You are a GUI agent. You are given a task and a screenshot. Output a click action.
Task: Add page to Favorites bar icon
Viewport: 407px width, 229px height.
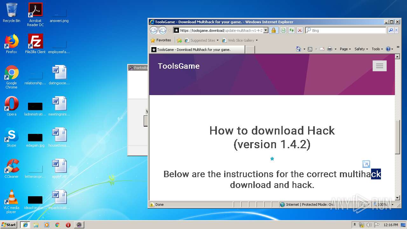pos(179,40)
